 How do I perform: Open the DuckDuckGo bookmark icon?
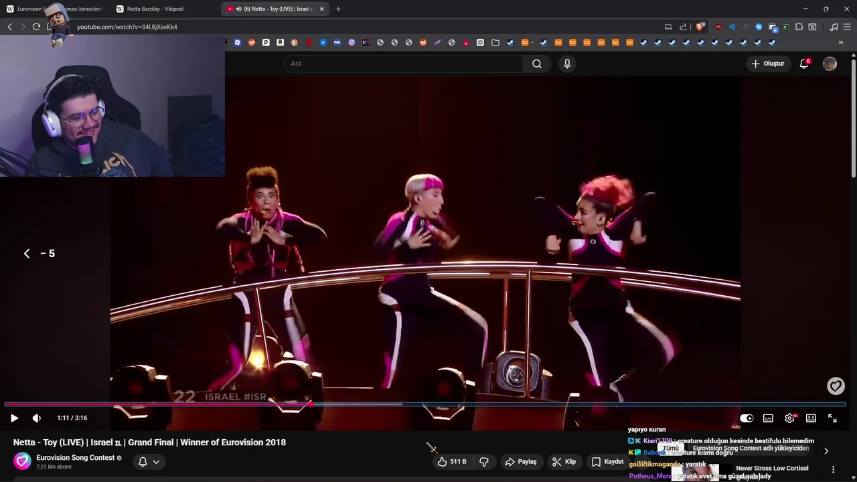[x=295, y=42]
